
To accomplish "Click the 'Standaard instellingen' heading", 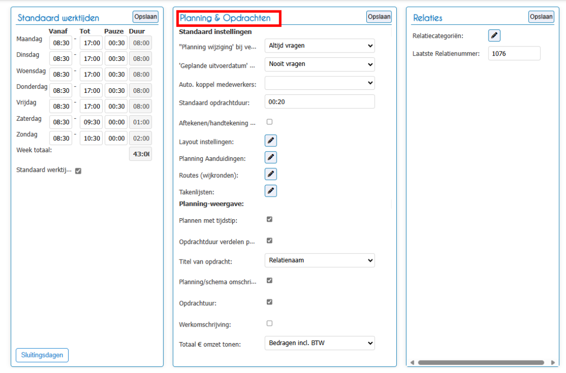I will point(216,32).
